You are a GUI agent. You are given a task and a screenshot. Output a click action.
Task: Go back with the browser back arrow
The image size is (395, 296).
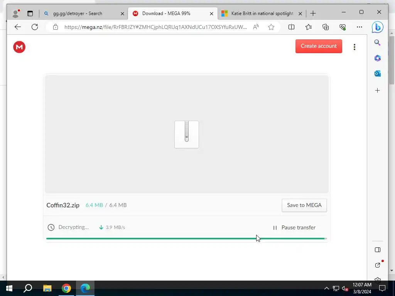pyautogui.click(x=18, y=27)
